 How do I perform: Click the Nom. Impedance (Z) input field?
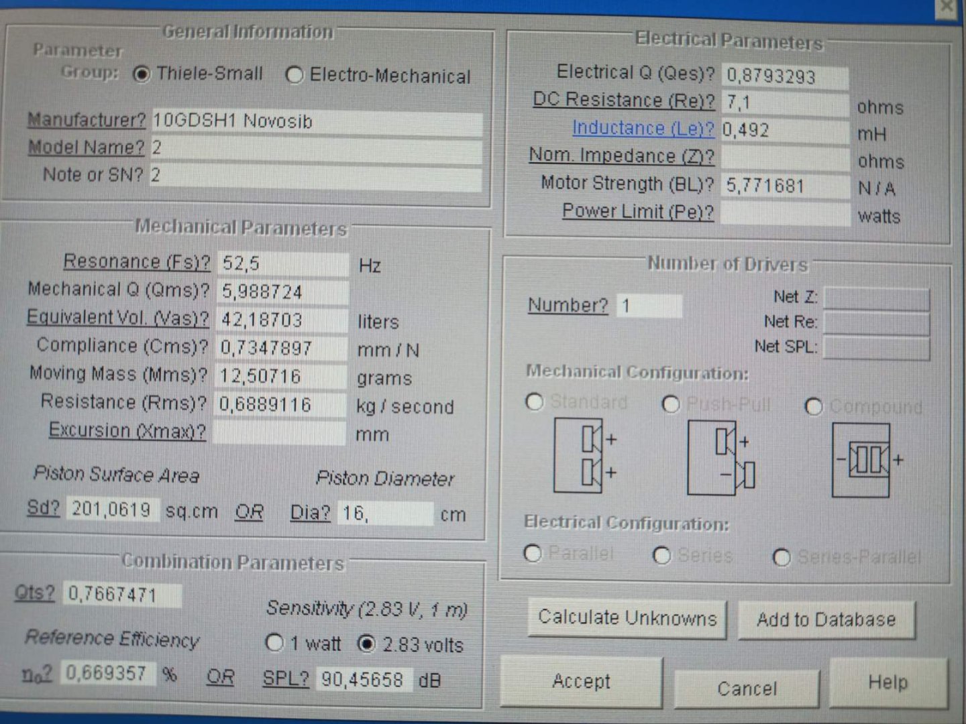coord(784,158)
